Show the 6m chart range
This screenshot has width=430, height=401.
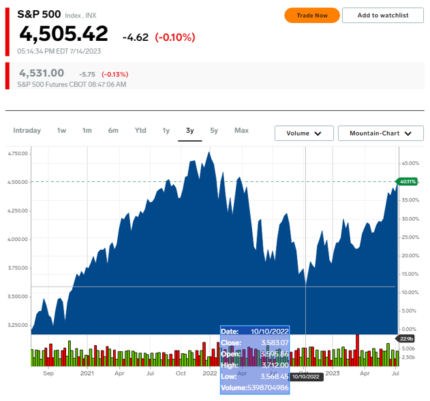coord(113,131)
